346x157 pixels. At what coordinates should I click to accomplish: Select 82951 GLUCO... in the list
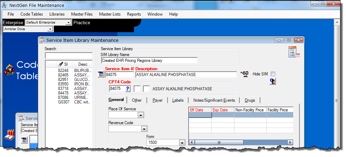(69, 80)
